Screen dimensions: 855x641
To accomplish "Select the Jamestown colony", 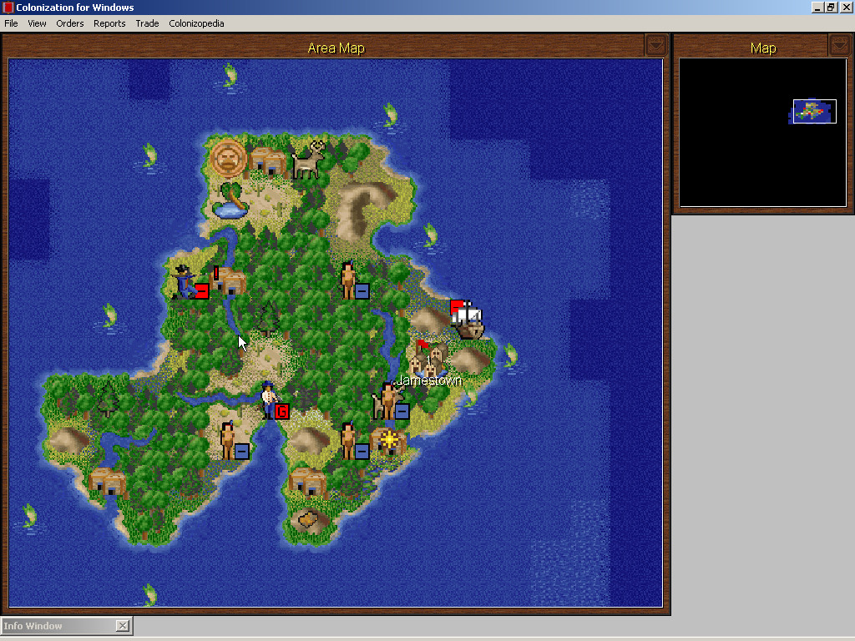I will coord(429,359).
